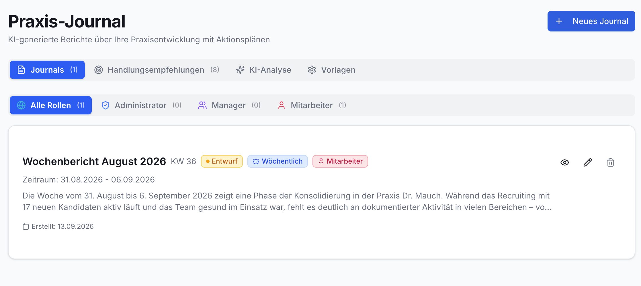The image size is (641, 286).
Task: Click the Erstellt: 13.09.2026 text
Action: tap(62, 227)
